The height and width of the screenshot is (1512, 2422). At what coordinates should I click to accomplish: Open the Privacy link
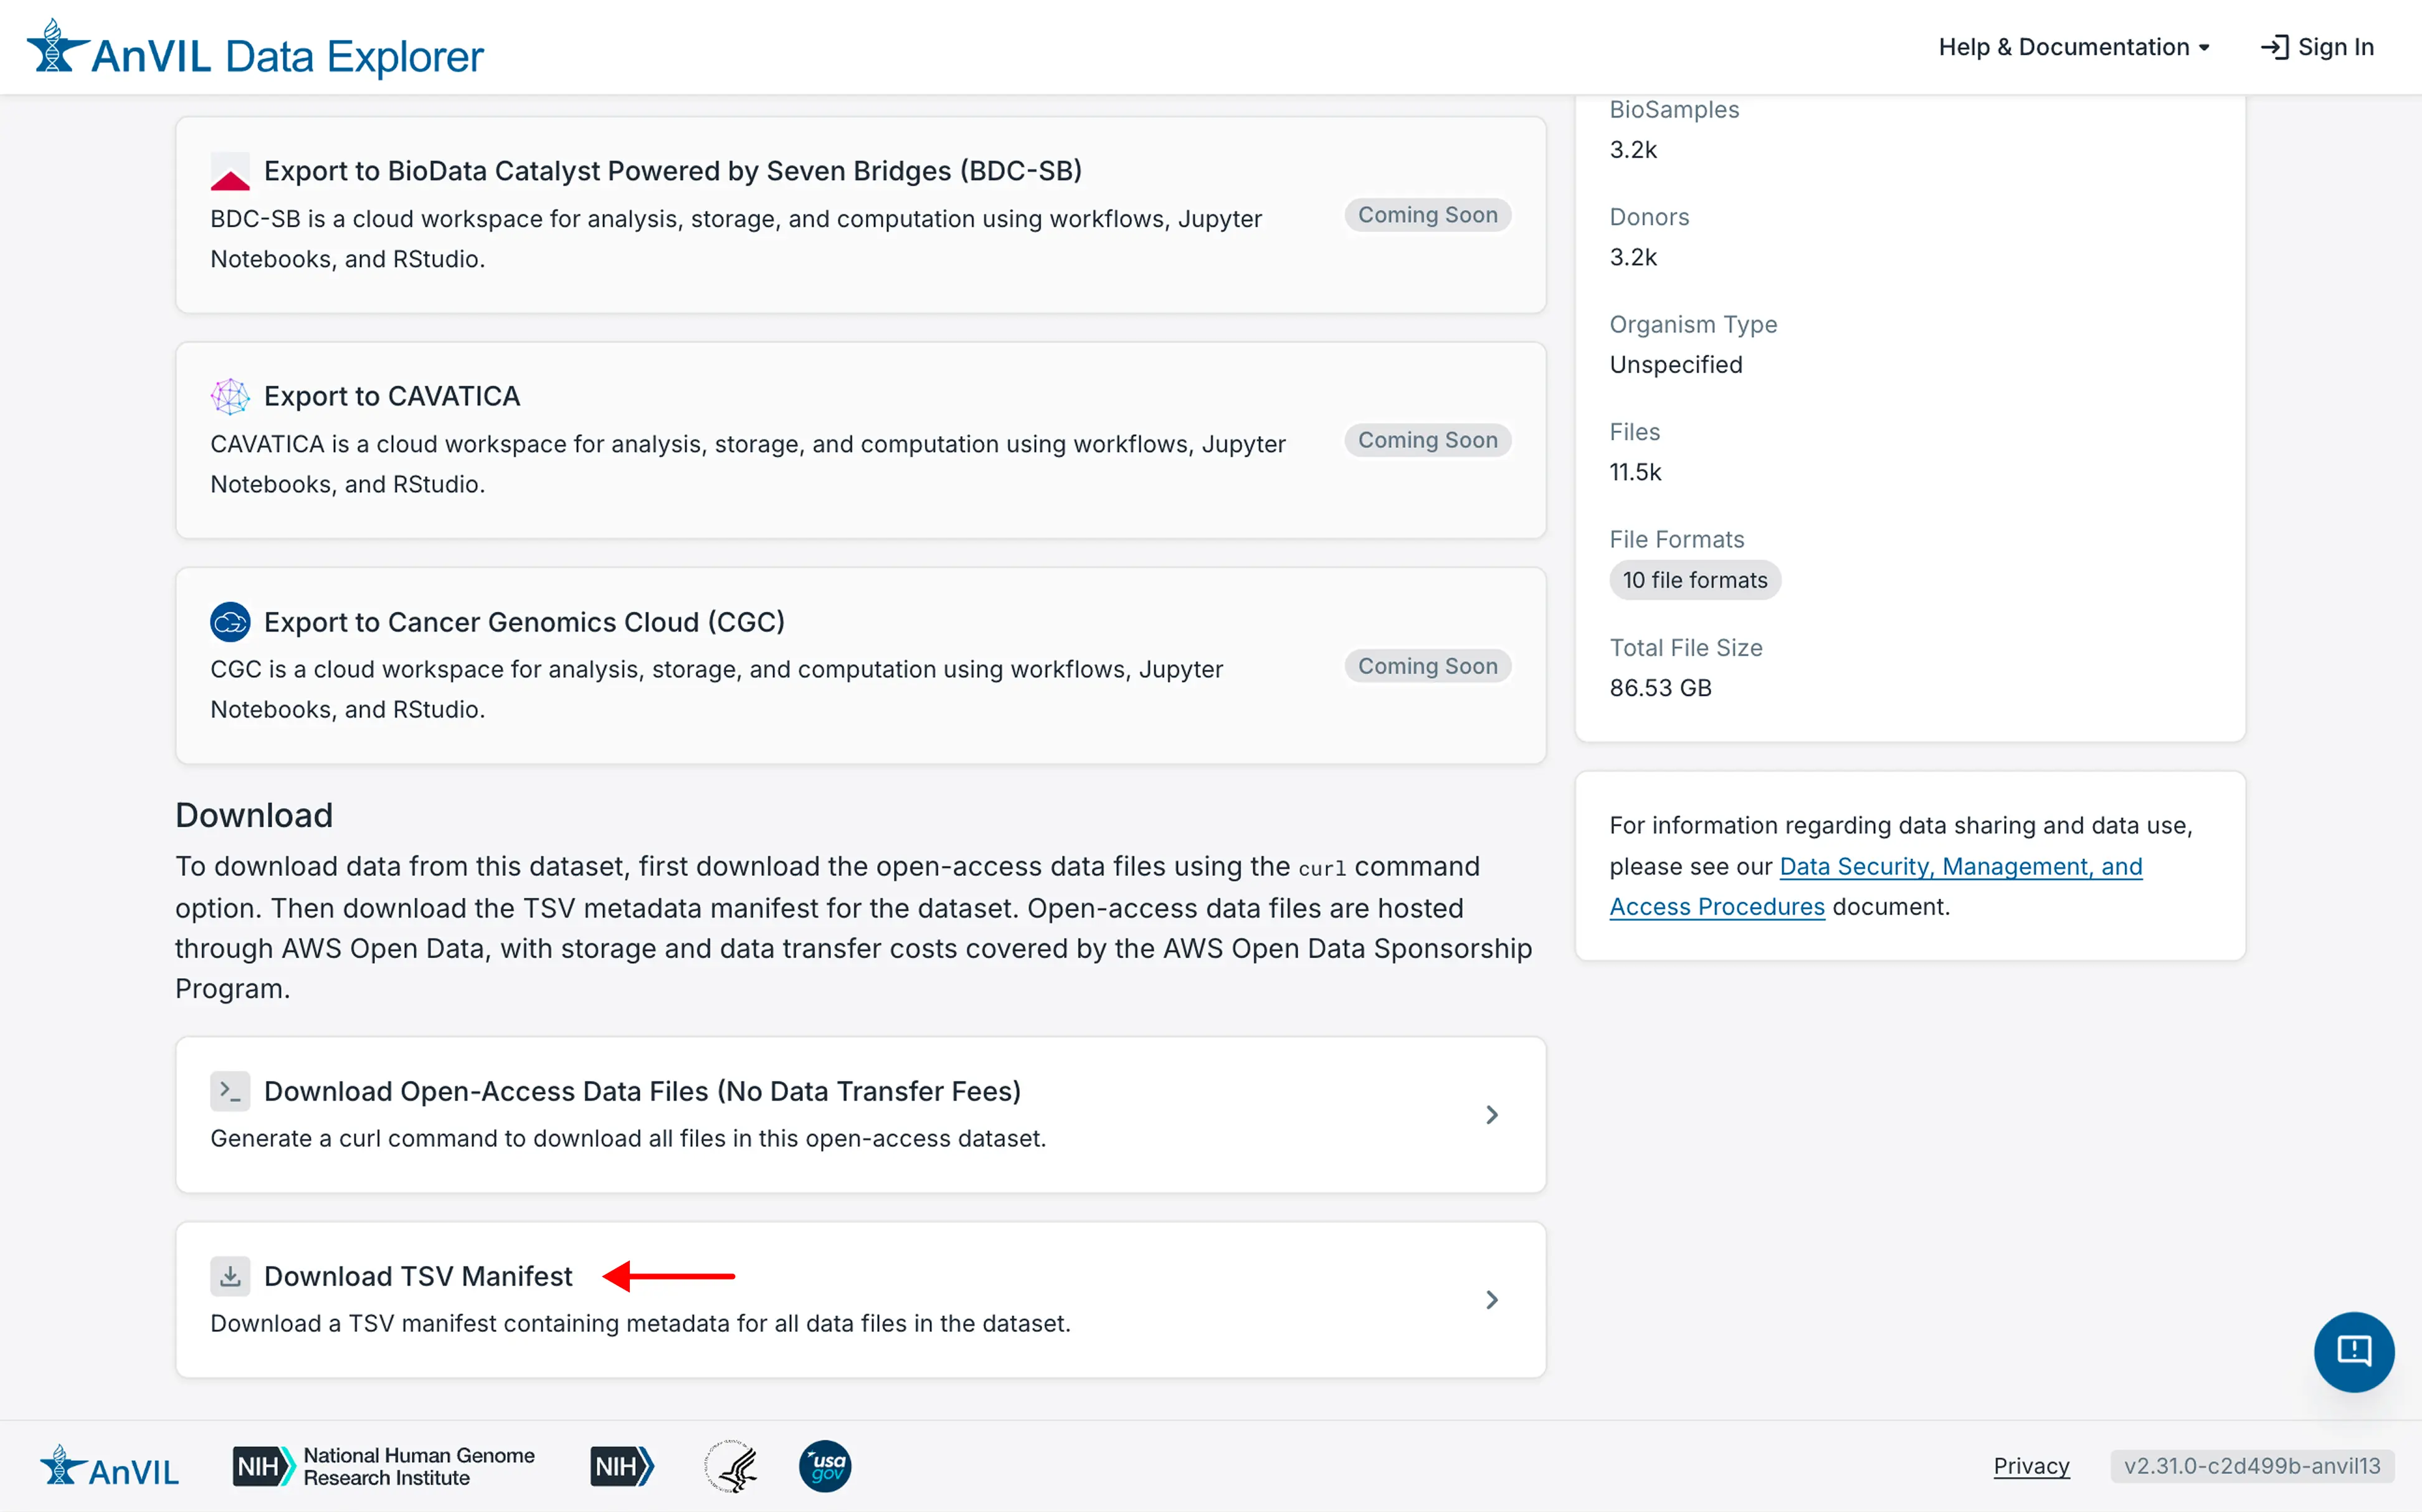click(2030, 1465)
